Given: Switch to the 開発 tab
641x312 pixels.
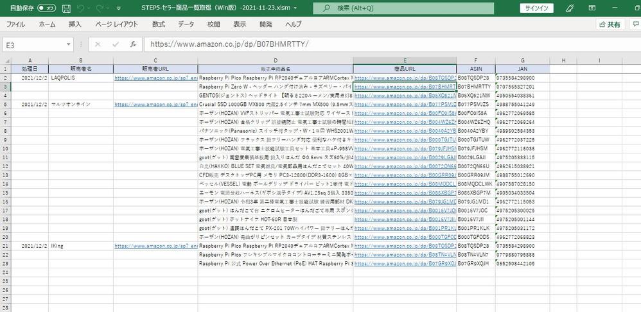Looking at the screenshot, I should tap(266, 24).
